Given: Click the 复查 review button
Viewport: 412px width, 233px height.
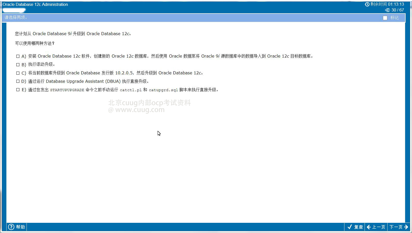Looking at the screenshot, I should click(355, 227).
